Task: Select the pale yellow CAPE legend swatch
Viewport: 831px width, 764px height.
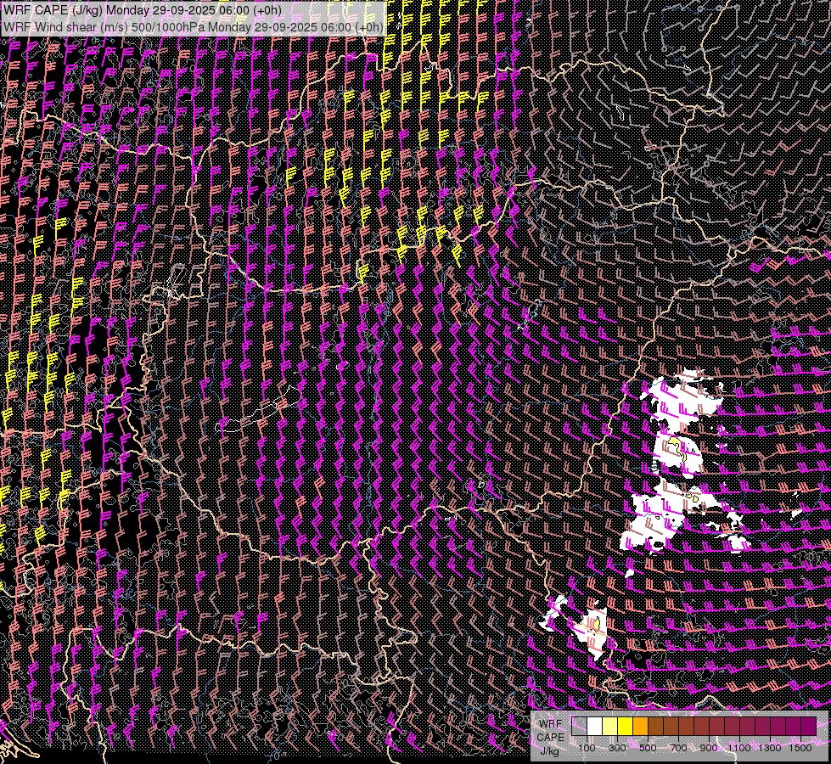Action: coord(609,727)
